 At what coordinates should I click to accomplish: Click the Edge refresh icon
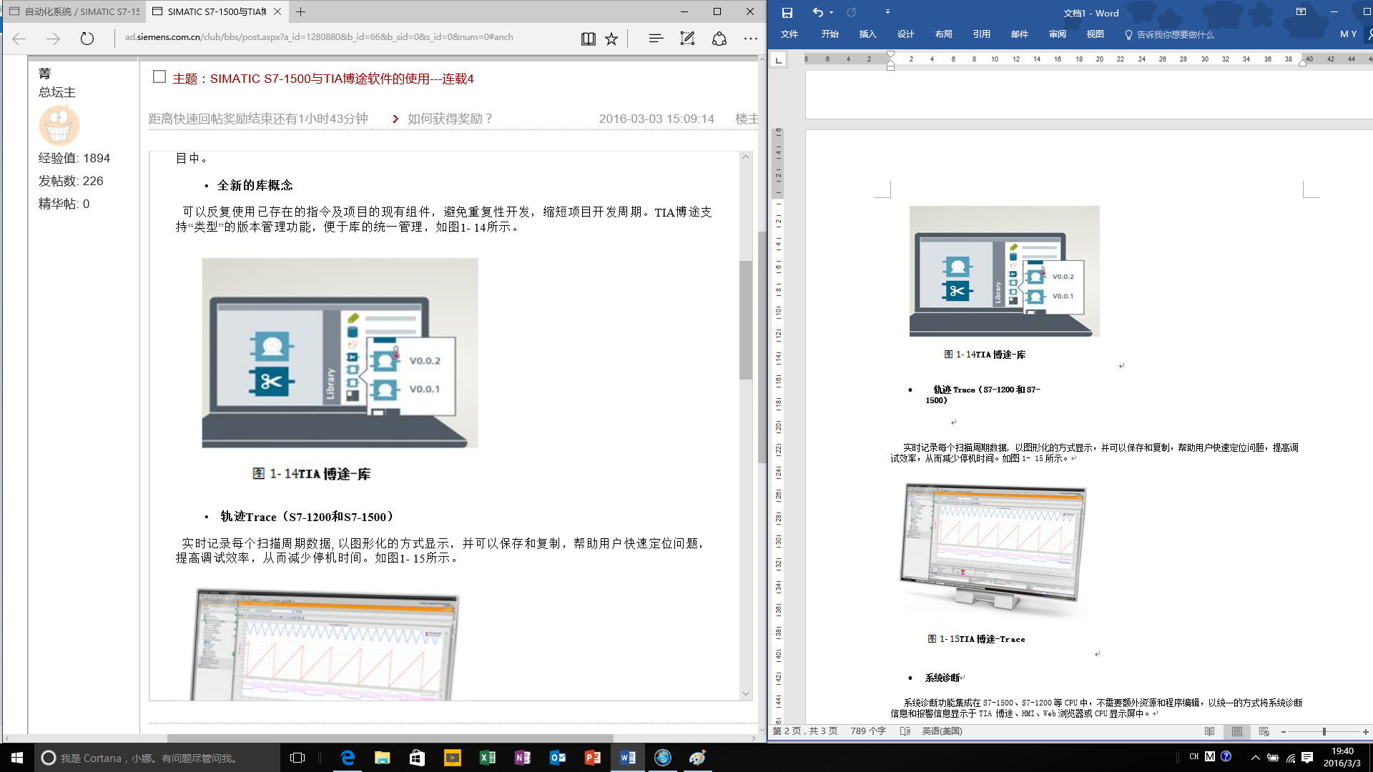pos(87,39)
